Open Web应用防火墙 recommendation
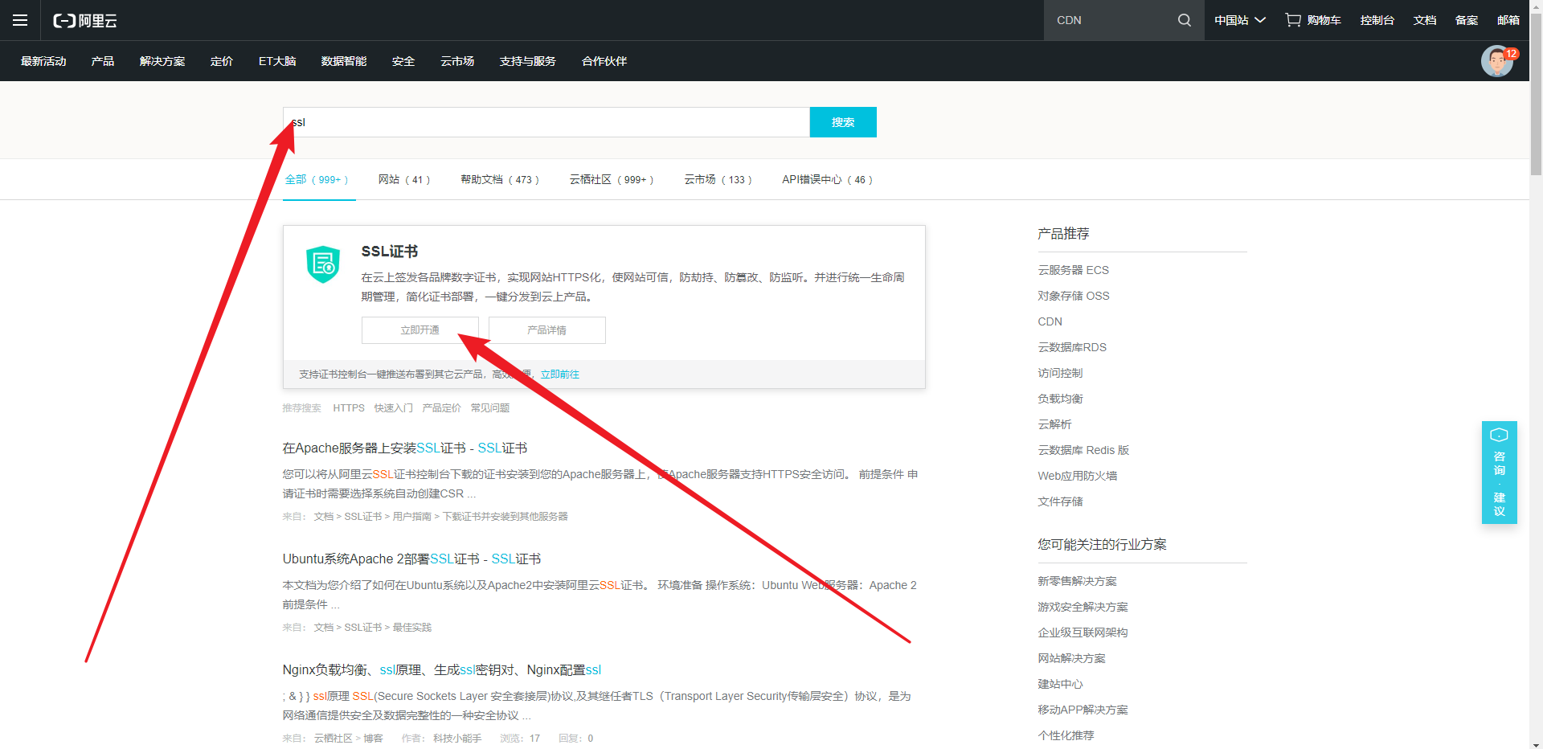This screenshot has width=1543, height=749. coord(1077,476)
